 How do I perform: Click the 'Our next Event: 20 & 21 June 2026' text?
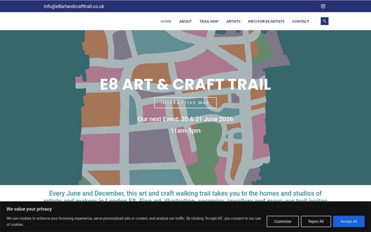(185, 119)
